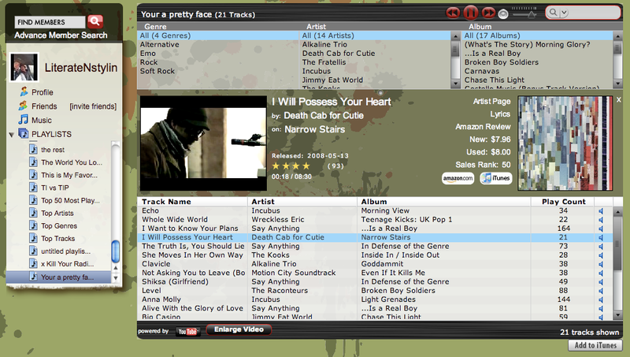The height and width of the screenshot is (357, 630).
Task: Open the Top Tracks playlist
Action: coord(57,239)
